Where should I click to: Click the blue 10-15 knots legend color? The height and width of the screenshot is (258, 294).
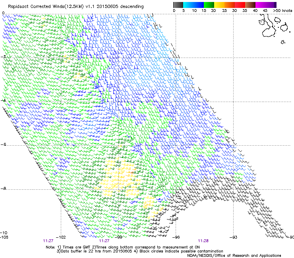(x=198, y=5)
